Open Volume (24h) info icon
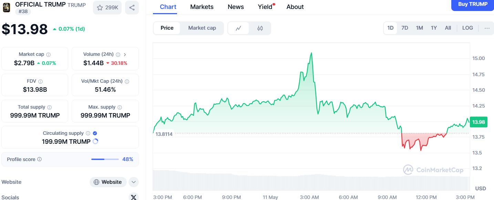The width and height of the screenshot is (494, 200). 118,54
